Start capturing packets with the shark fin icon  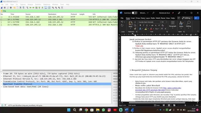click(x=2, y=8)
